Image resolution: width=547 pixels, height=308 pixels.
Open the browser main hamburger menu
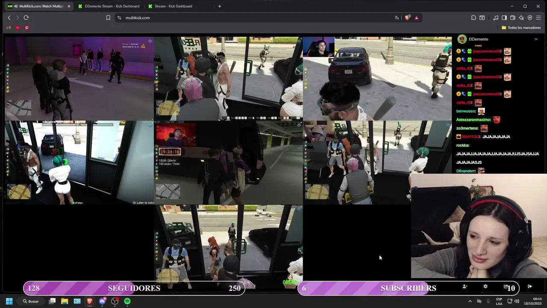click(538, 18)
